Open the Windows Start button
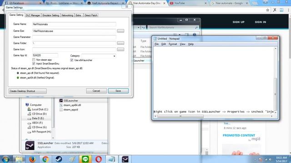The height and width of the screenshot is (163, 291). [6, 159]
